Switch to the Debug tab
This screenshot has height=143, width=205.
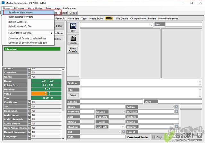point(73,13)
